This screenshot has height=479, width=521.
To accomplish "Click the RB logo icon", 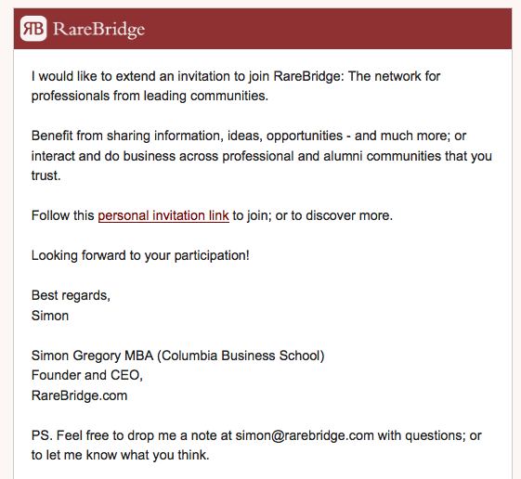I will click(33, 29).
